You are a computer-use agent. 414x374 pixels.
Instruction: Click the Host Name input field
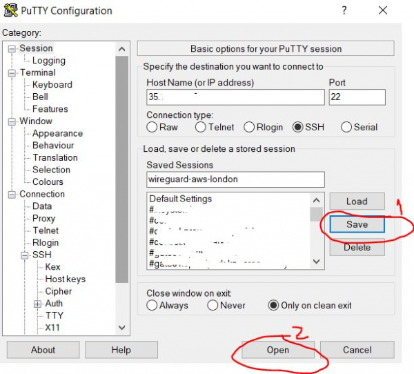point(235,97)
